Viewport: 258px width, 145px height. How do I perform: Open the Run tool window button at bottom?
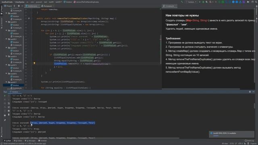tap(8, 141)
